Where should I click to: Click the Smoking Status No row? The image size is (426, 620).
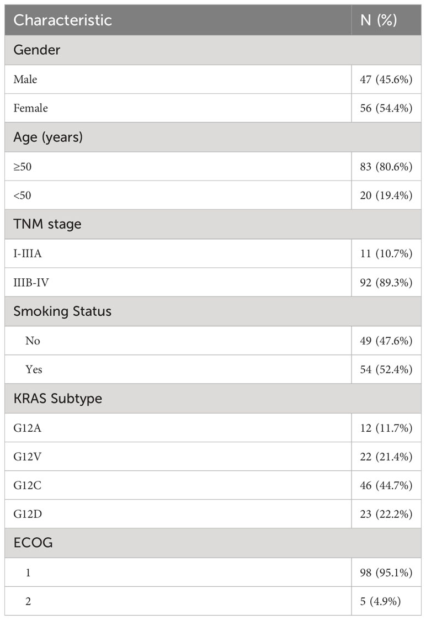(x=213, y=341)
